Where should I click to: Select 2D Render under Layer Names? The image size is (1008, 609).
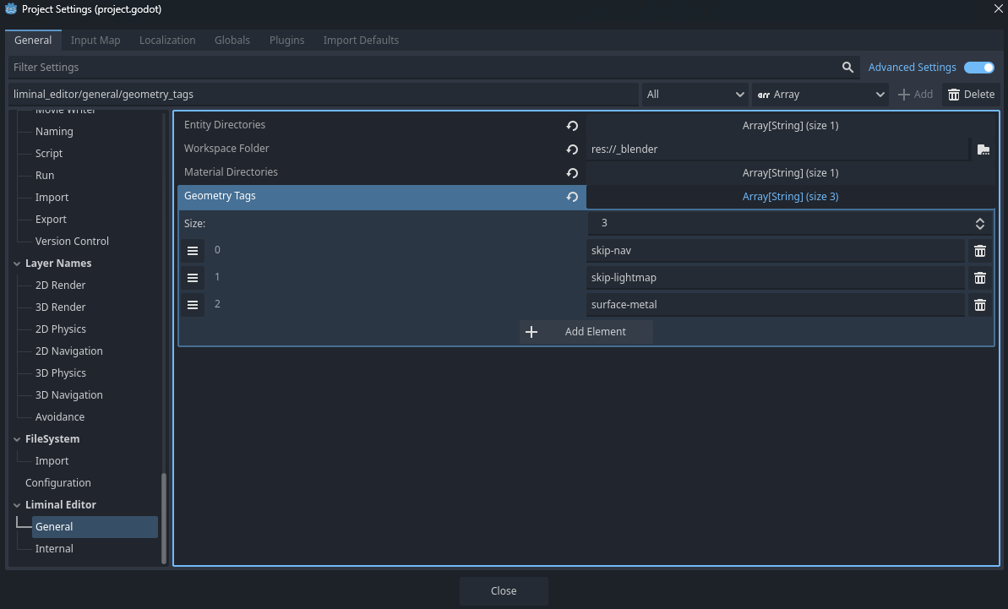click(x=61, y=285)
